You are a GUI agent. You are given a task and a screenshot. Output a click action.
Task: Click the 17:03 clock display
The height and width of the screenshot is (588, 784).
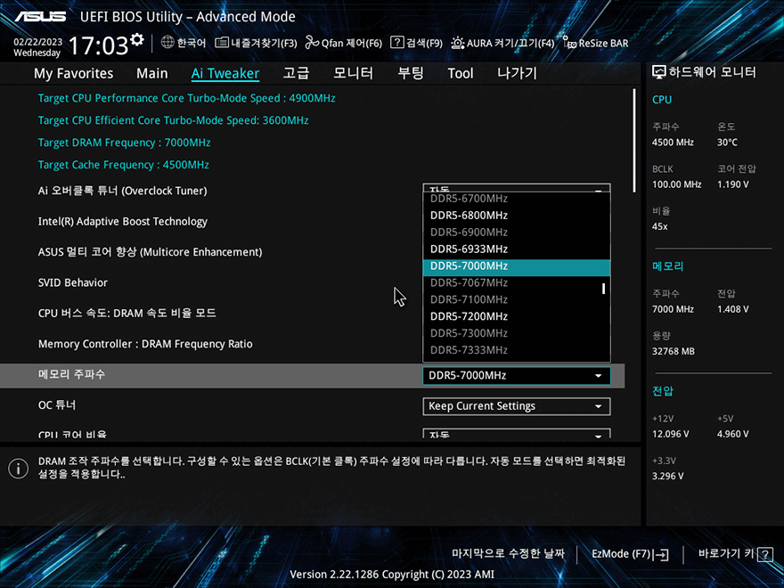point(98,45)
